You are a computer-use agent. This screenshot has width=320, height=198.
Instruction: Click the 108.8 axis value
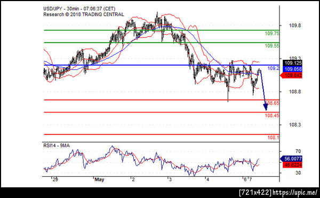pos(295,92)
